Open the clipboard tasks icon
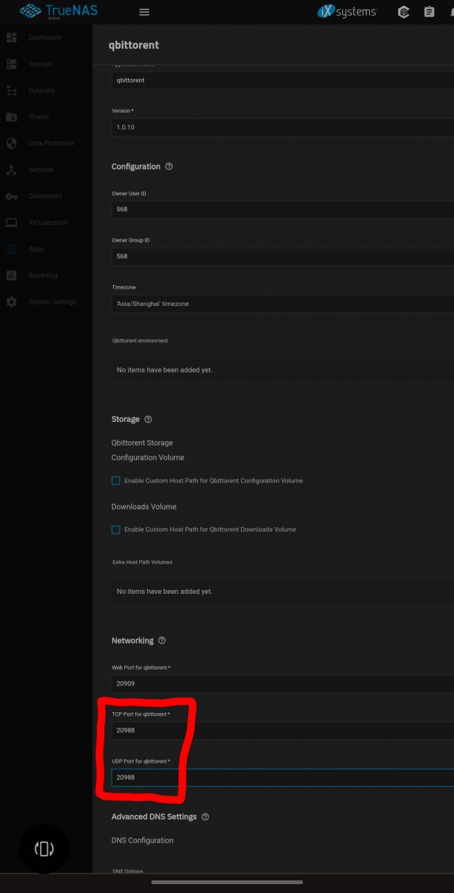This screenshot has height=893, width=454. click(429, 12)
